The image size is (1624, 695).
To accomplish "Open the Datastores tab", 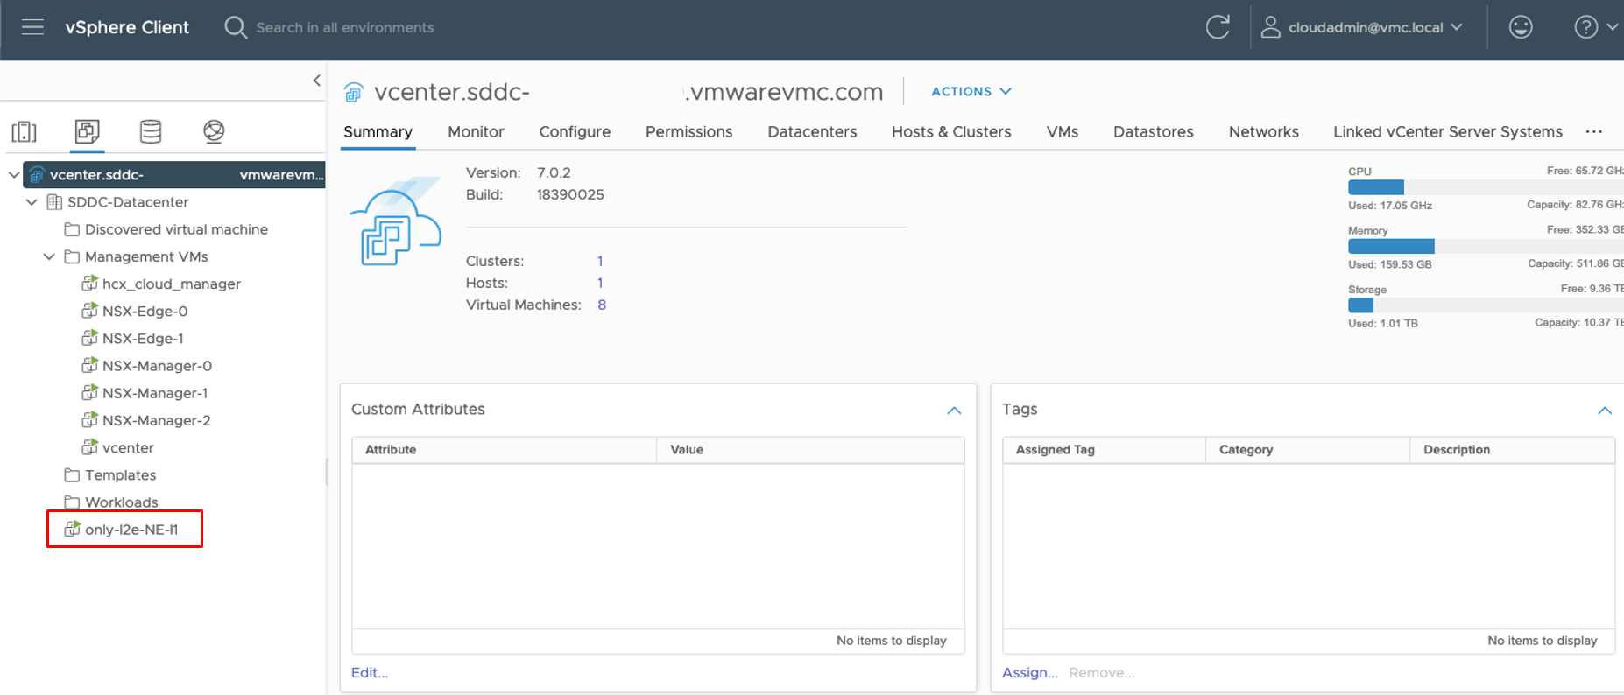I will point(1153,131).
